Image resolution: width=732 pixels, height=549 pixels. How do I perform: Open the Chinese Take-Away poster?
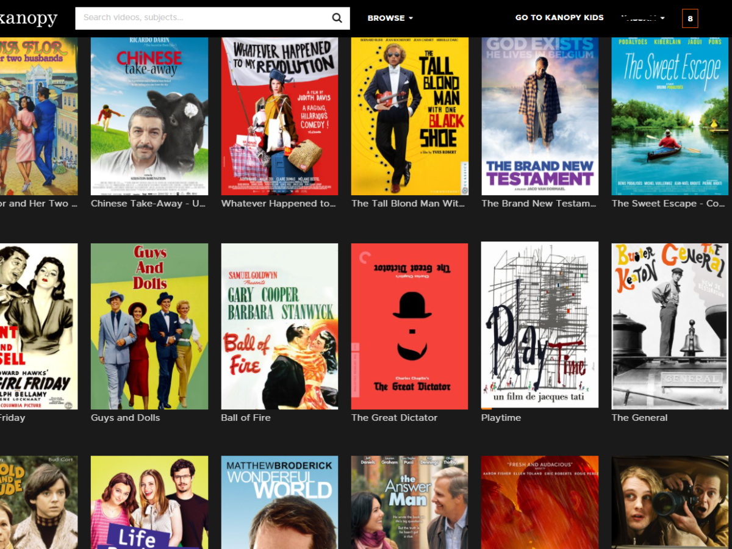149,116
